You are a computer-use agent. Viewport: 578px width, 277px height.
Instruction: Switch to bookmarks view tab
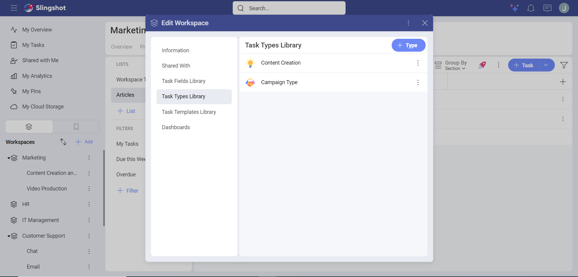coord(76,127)
